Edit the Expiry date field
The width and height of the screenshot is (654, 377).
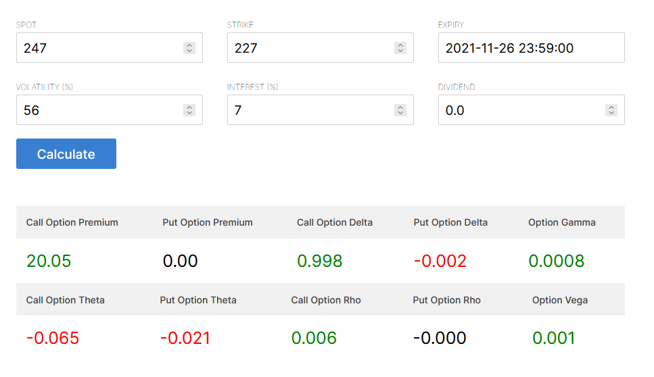pyautogui.click(x=532, y=48)
